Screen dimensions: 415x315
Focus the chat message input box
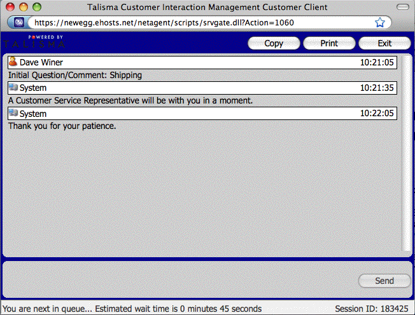pos(178,280)
